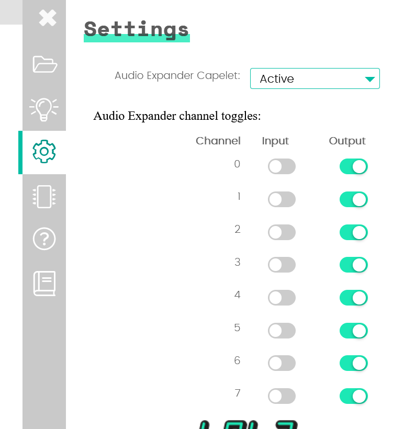This screenshot has width=404, height=429.
Task: Turn off Output for channel 2
Action: coord(354,232)
